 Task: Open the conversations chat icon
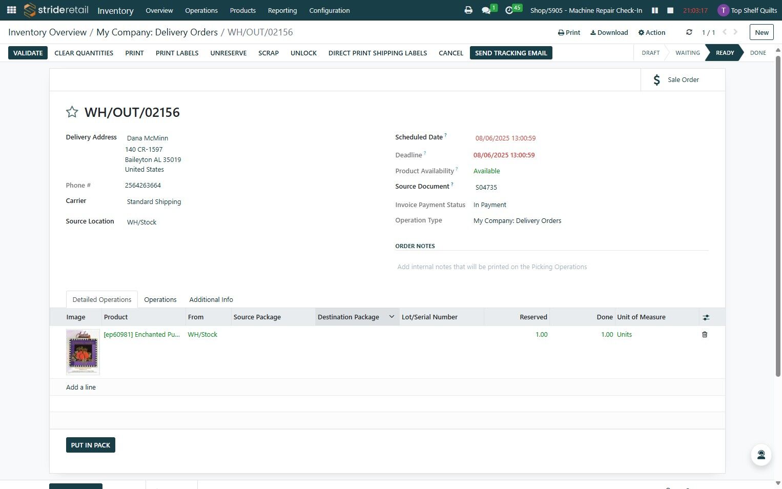click(486, 10)
